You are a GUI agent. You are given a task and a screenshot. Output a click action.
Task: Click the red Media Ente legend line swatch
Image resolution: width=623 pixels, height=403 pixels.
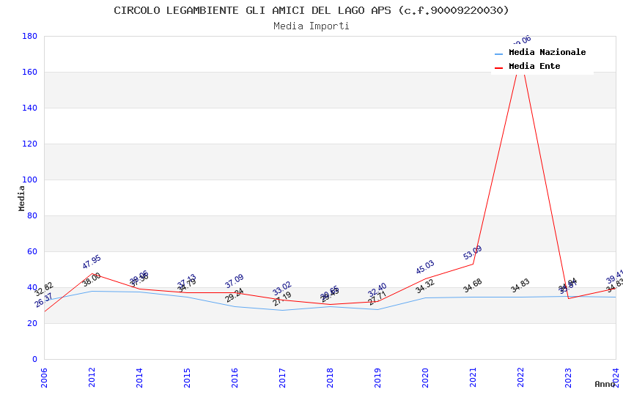tap(499, 67)
